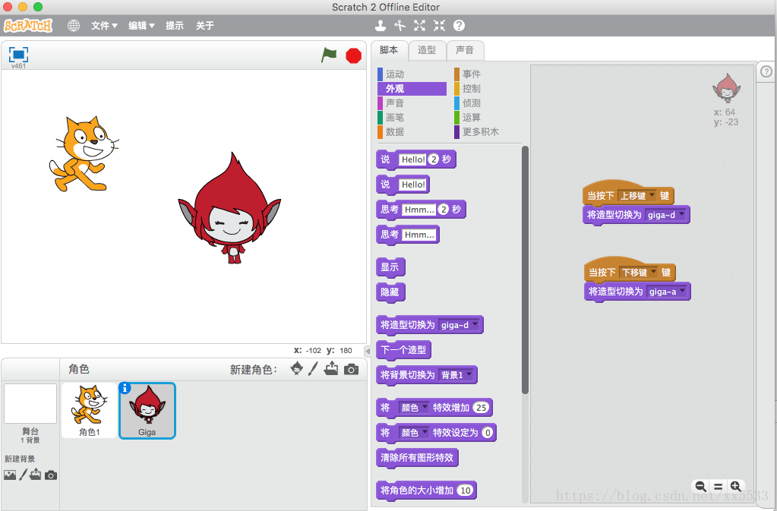Upload sprite from file icon
The image size is (777, 511).
[331, 368]
